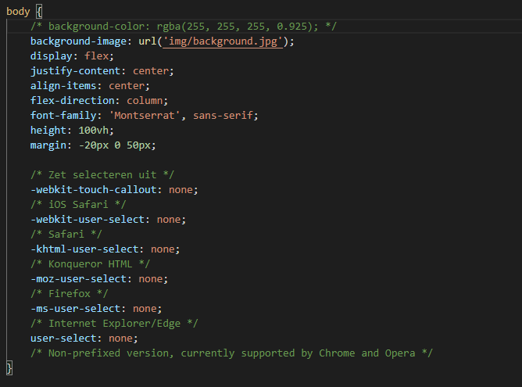Click the commented-out background-color line
The image size is (522, 387).
[x=184, y=27]
